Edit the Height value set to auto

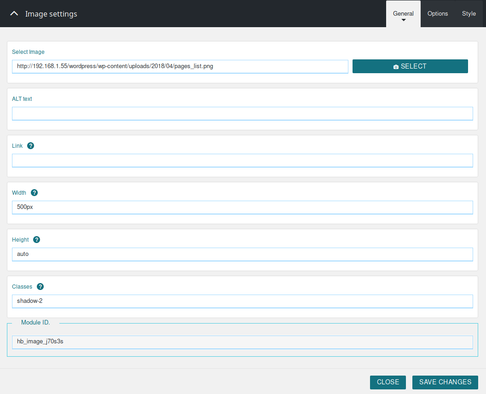(242, 254)
